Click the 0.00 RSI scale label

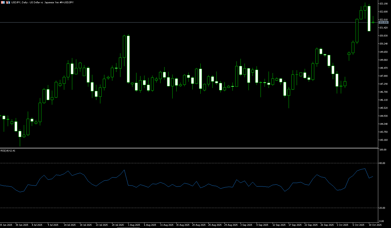[x=381, y=221]
